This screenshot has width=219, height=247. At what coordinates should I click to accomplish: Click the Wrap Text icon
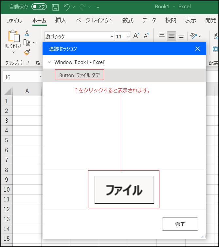coord(216,36)
